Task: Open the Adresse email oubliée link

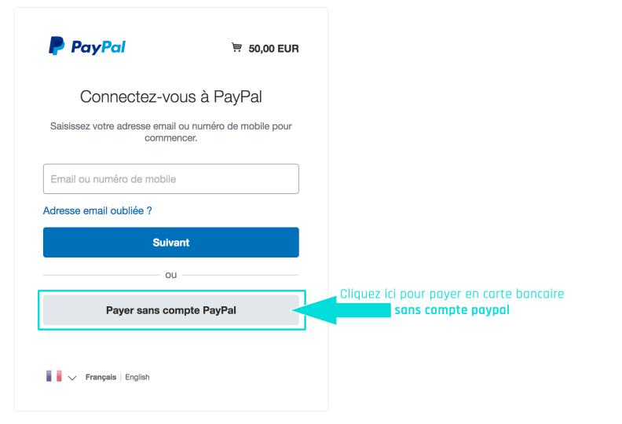Action: click(97, 210)
